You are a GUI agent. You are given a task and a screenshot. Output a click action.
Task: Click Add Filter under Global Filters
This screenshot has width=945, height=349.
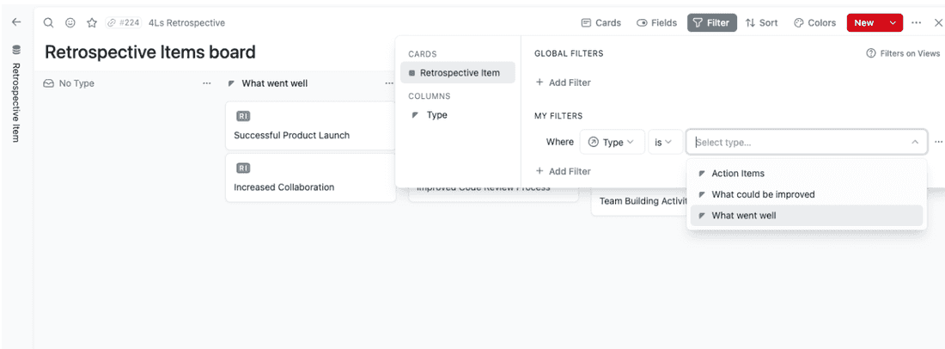[563, 83]
